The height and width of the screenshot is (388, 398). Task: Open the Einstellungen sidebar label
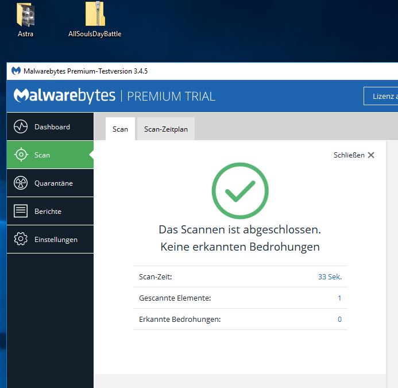56,240
